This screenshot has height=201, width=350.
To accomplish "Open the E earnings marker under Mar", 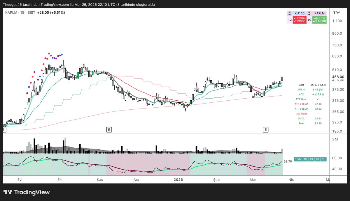I will 265,129.
